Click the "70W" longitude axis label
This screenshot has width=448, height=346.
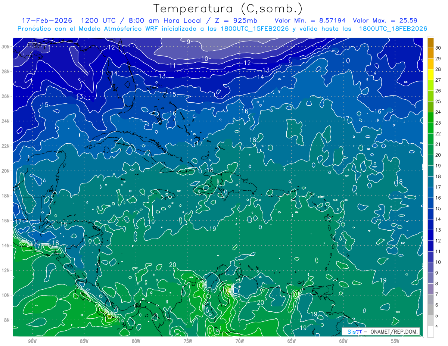240,341
